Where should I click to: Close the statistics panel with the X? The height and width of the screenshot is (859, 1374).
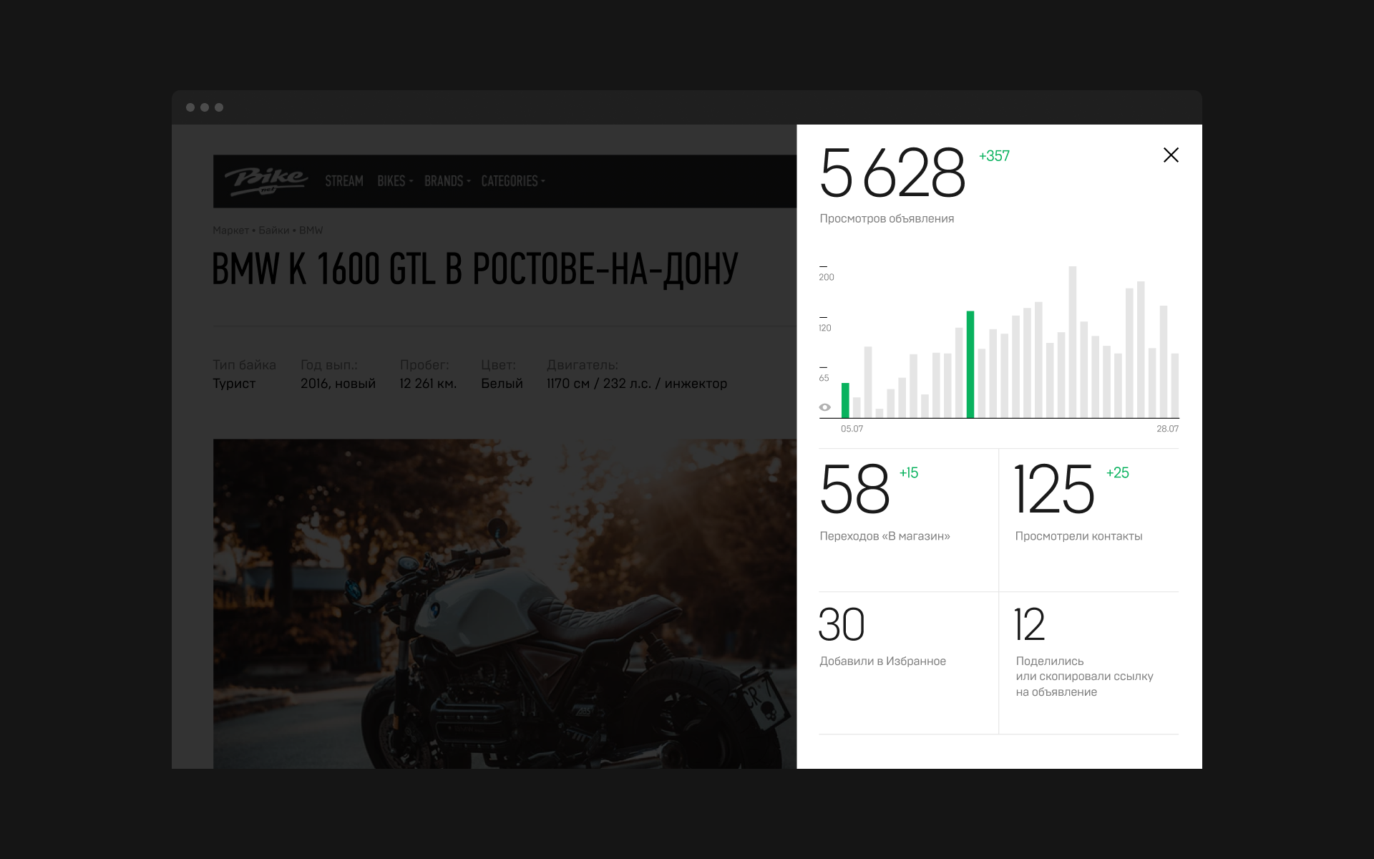[1171, 155]
